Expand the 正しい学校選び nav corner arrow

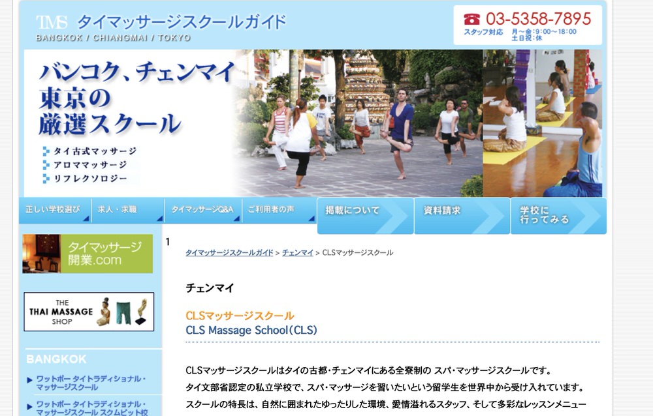coord(86,218)
